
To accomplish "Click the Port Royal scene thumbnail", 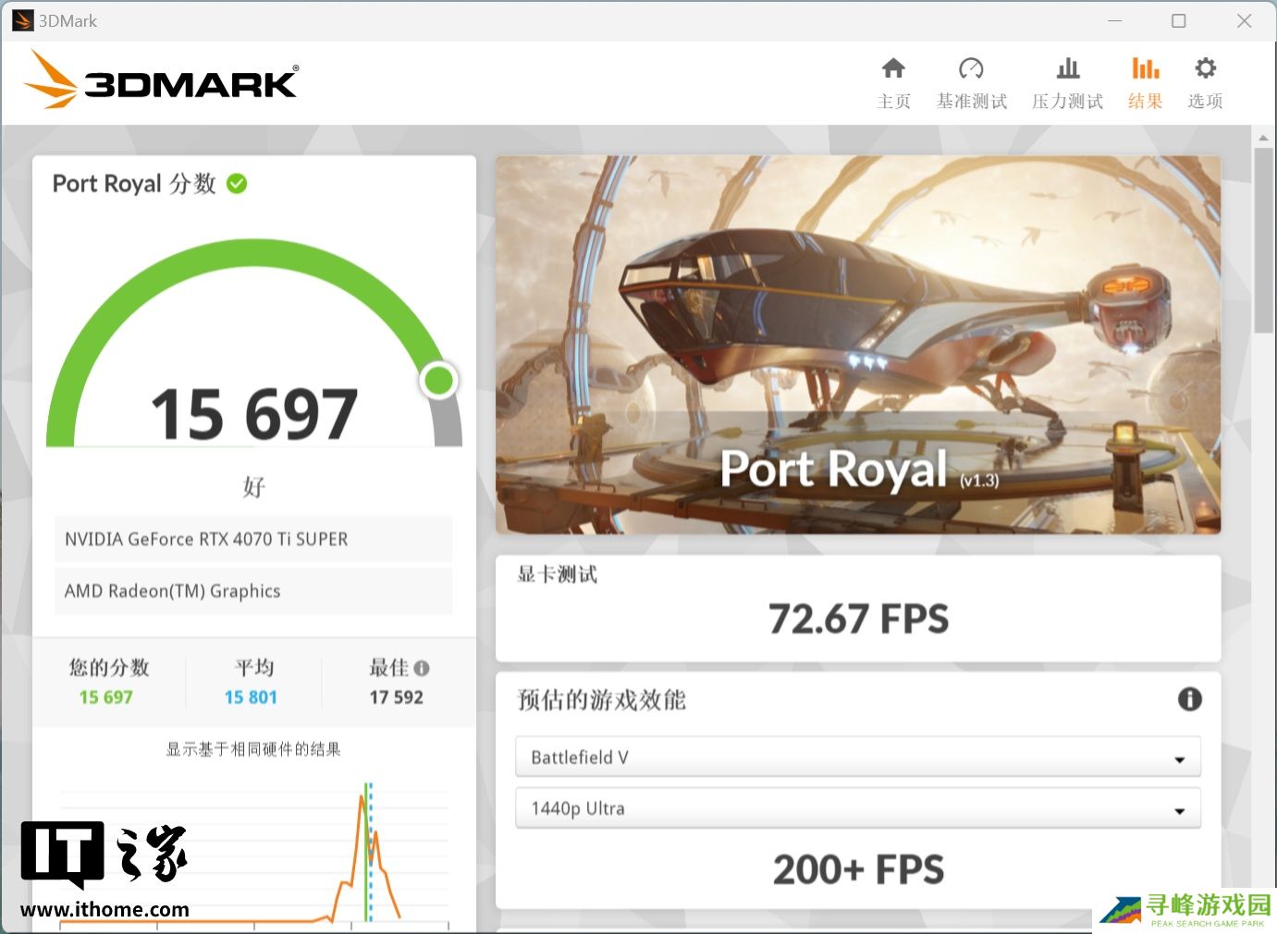I will [857, 344].
